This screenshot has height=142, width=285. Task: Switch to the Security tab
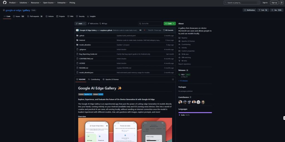point(80,16)
